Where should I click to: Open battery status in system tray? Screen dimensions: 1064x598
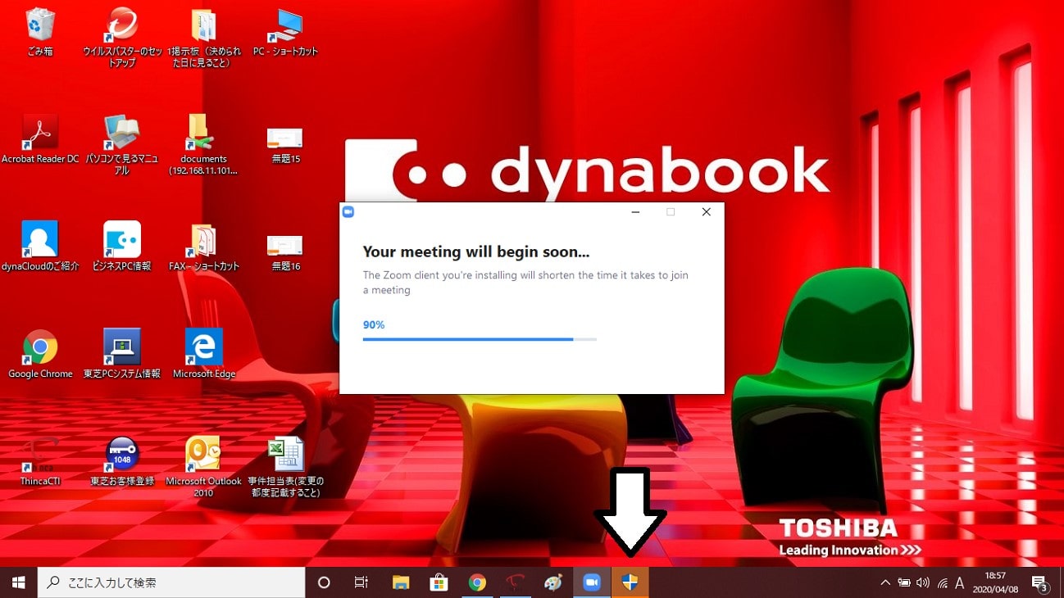(904, 583)
